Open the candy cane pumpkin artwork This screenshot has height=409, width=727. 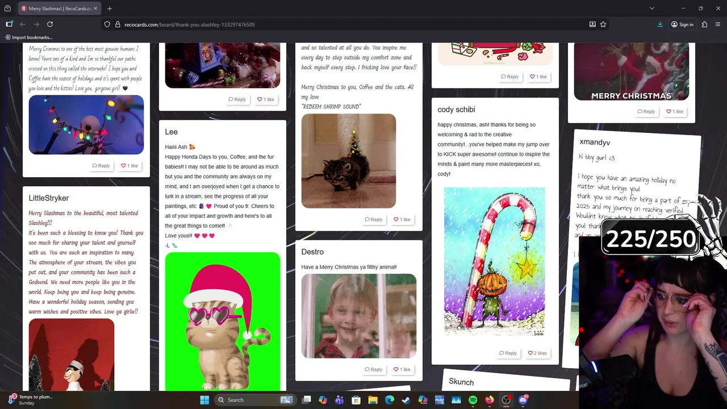point(495,261)
